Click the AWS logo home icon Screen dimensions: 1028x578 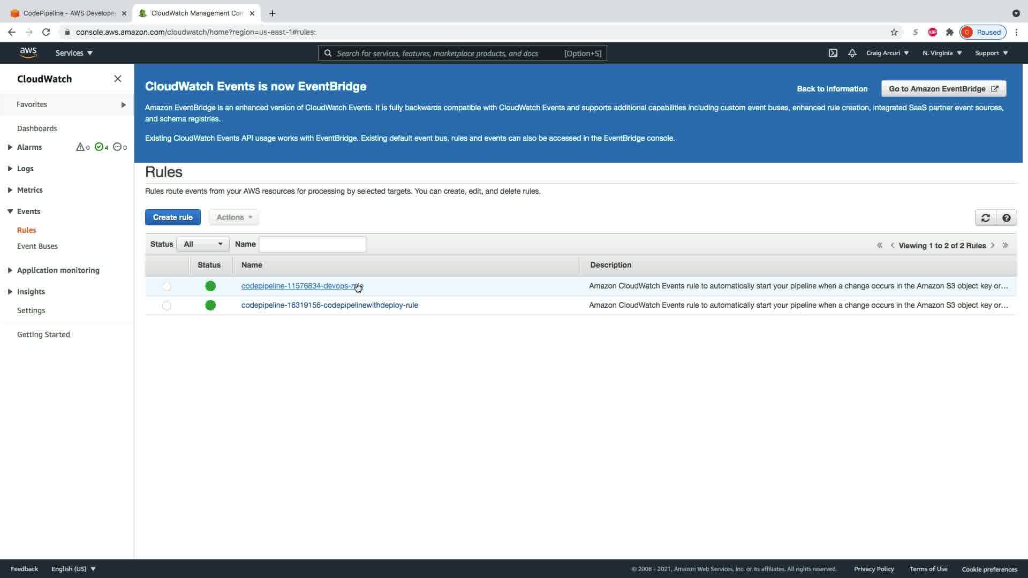(28, 52)
